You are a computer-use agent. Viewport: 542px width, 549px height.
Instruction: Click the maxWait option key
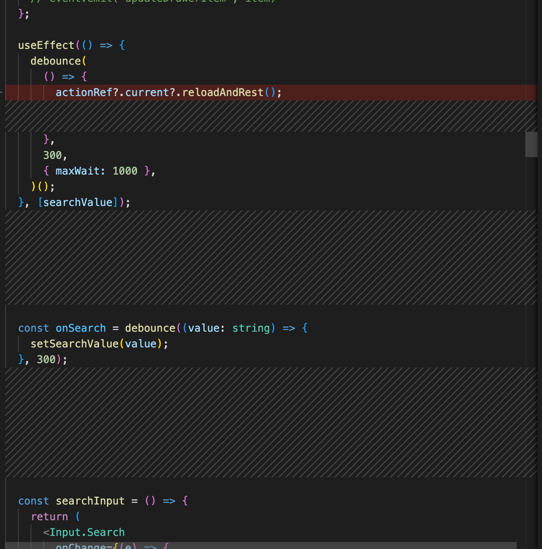[77, 171]
